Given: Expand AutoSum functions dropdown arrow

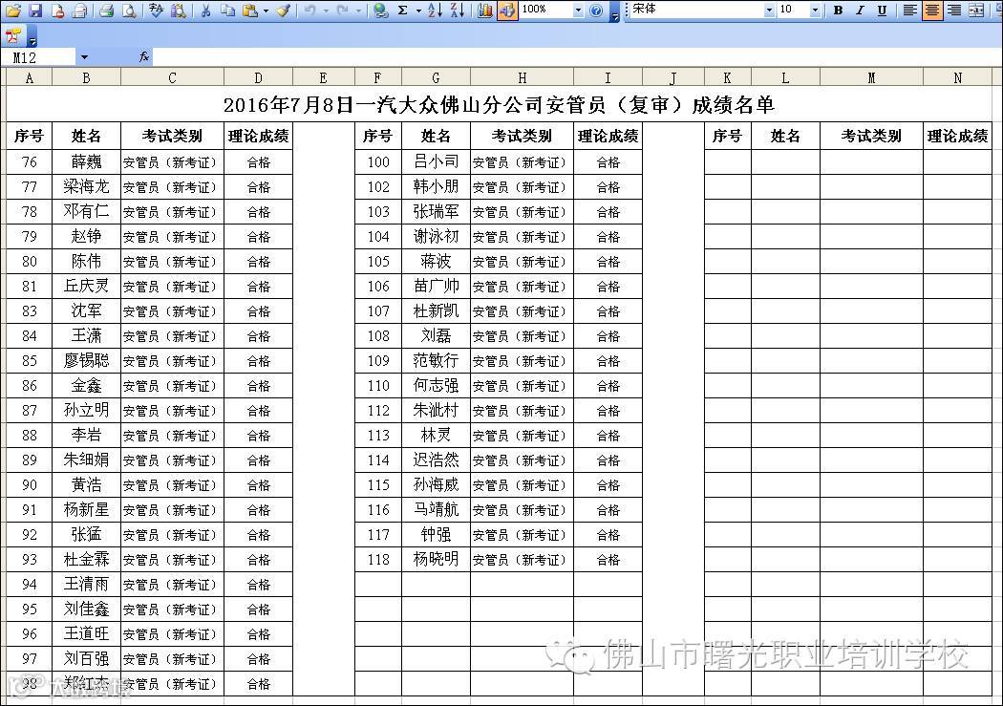Looking at the screenshot, I should pyautogui.click(x=418, y=11).
